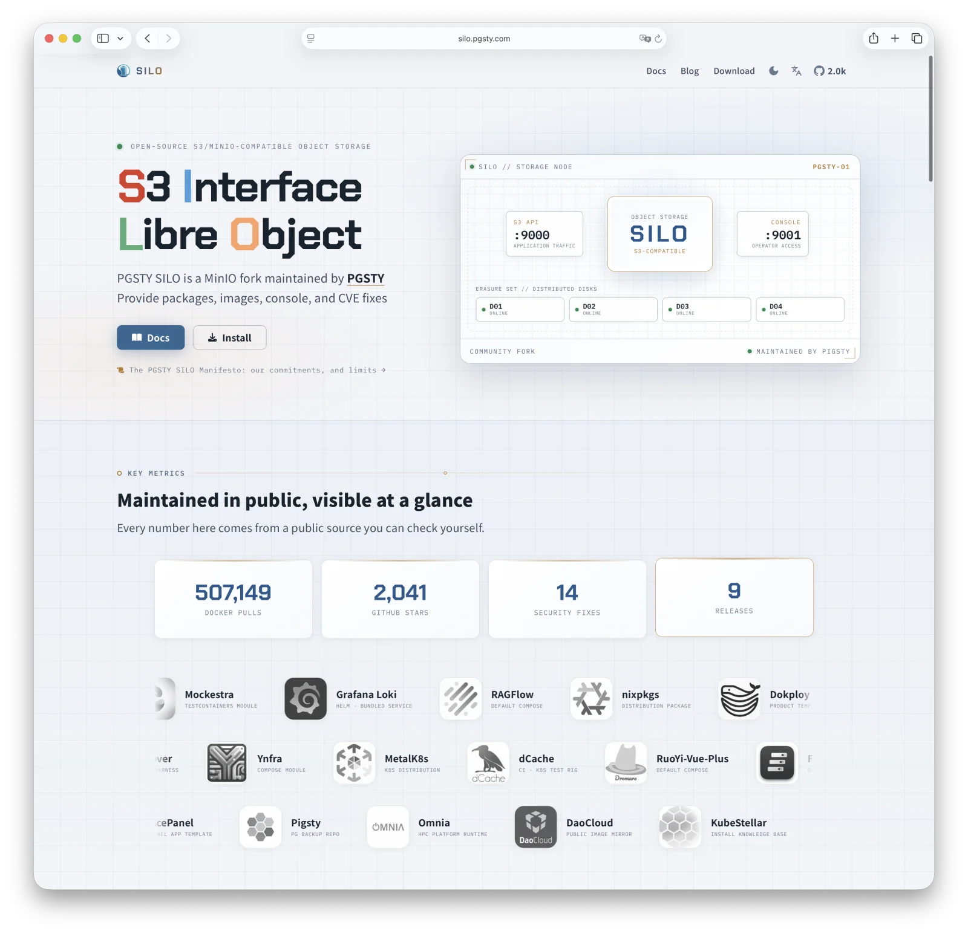Click the PGSTY-01 node label
The height and width of the screenshot is (934, 968).
831,167
